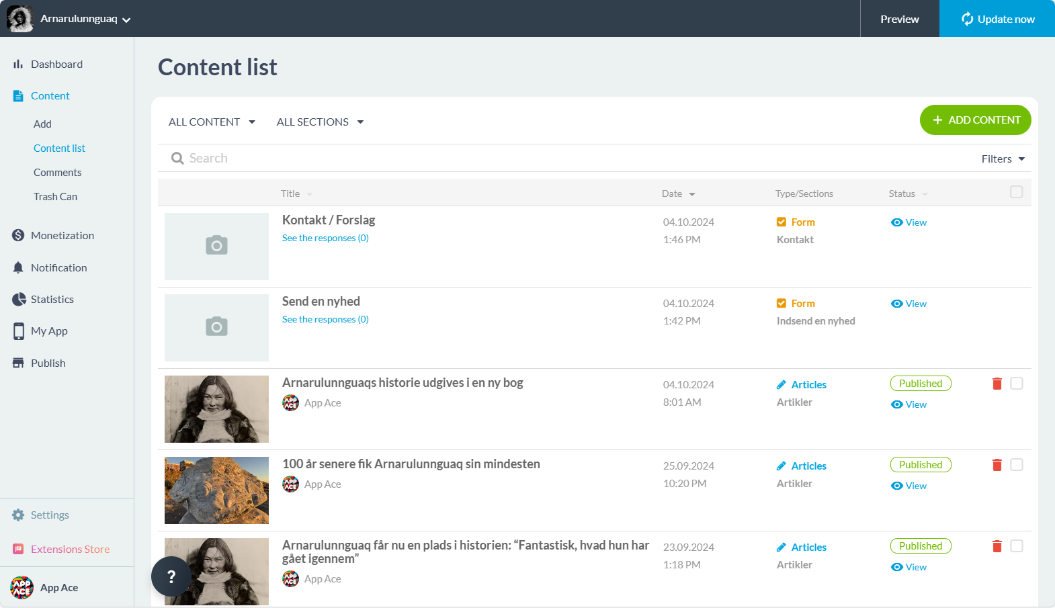Click the Dashboard bar chart icon

pyautogui.click(x=18, y=64)
